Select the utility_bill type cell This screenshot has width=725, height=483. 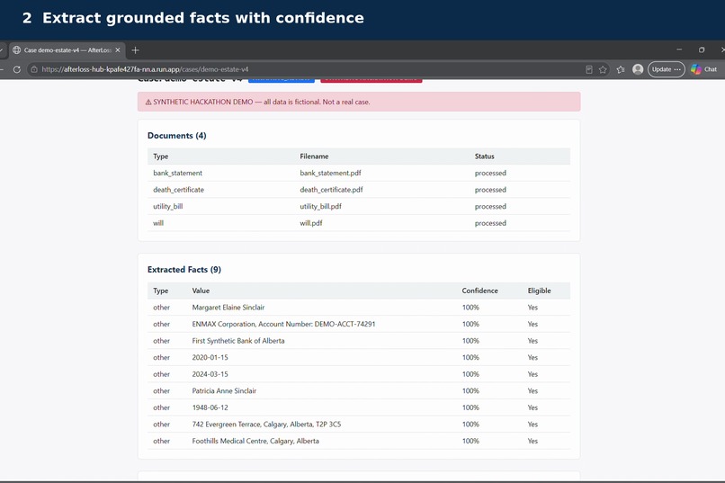point(168,206)
